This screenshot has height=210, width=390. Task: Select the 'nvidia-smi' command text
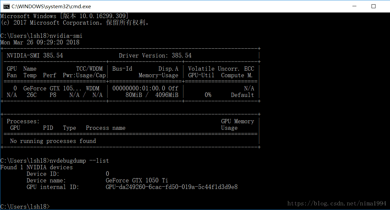[x=66, y=36]
